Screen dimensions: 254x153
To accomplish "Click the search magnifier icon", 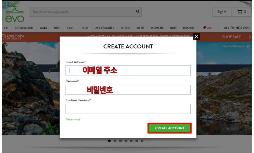I will tap(138, 11).
